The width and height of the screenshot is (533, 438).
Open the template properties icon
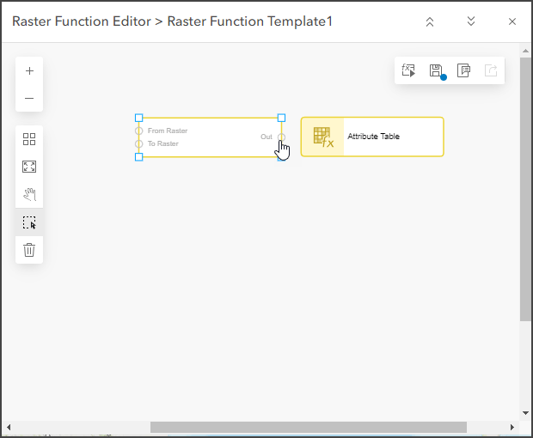coord(463,70)
